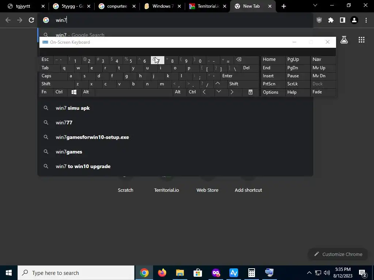This screenshot has width=374, height=280.
Task: Switch to the conpurtee tab
Action: pos(117,6)
